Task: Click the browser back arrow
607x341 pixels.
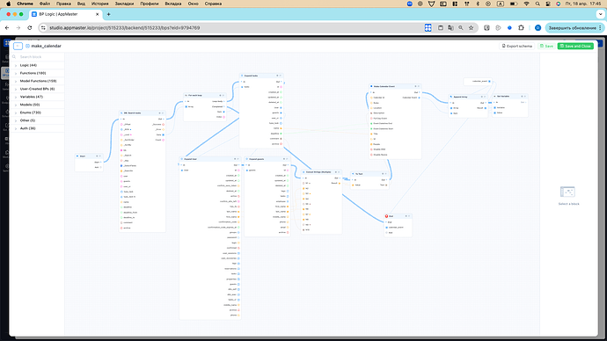Action: coord(7,28)
